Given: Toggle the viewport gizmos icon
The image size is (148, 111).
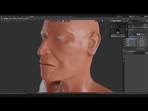Looking at the screenshot, I should pos(99,21).
